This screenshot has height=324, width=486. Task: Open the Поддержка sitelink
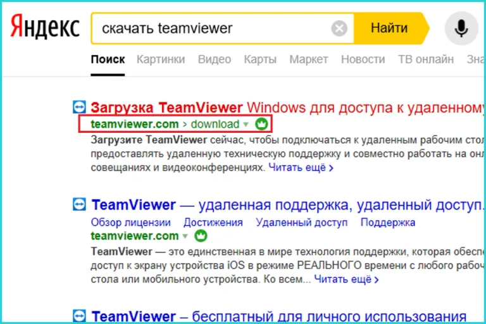click(x=388, y=222)
